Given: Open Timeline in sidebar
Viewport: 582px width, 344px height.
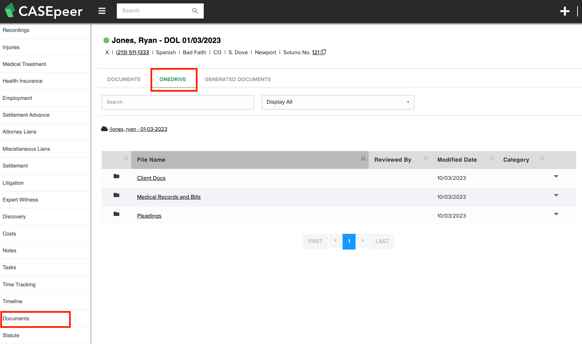Looking at the screenshot, I should click(x=12, y=301).
